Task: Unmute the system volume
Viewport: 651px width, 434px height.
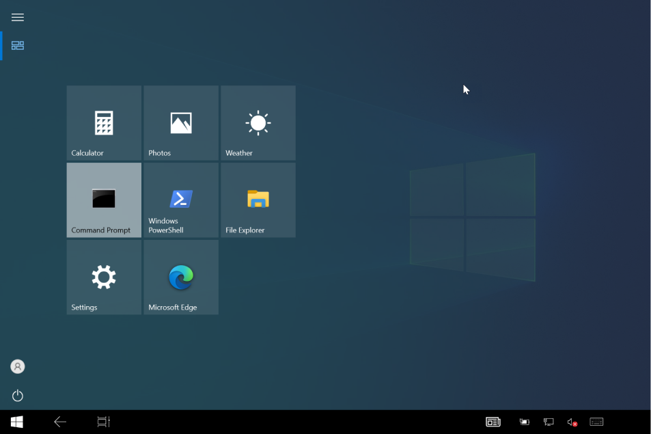Action: click(x=572, y=422)
